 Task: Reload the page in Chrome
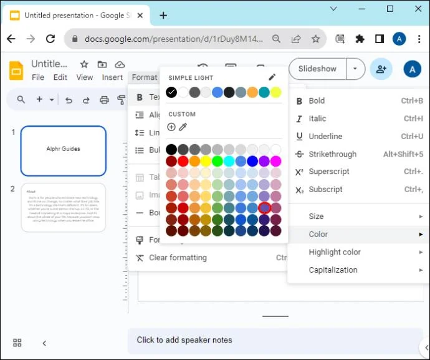pos(50,39)
